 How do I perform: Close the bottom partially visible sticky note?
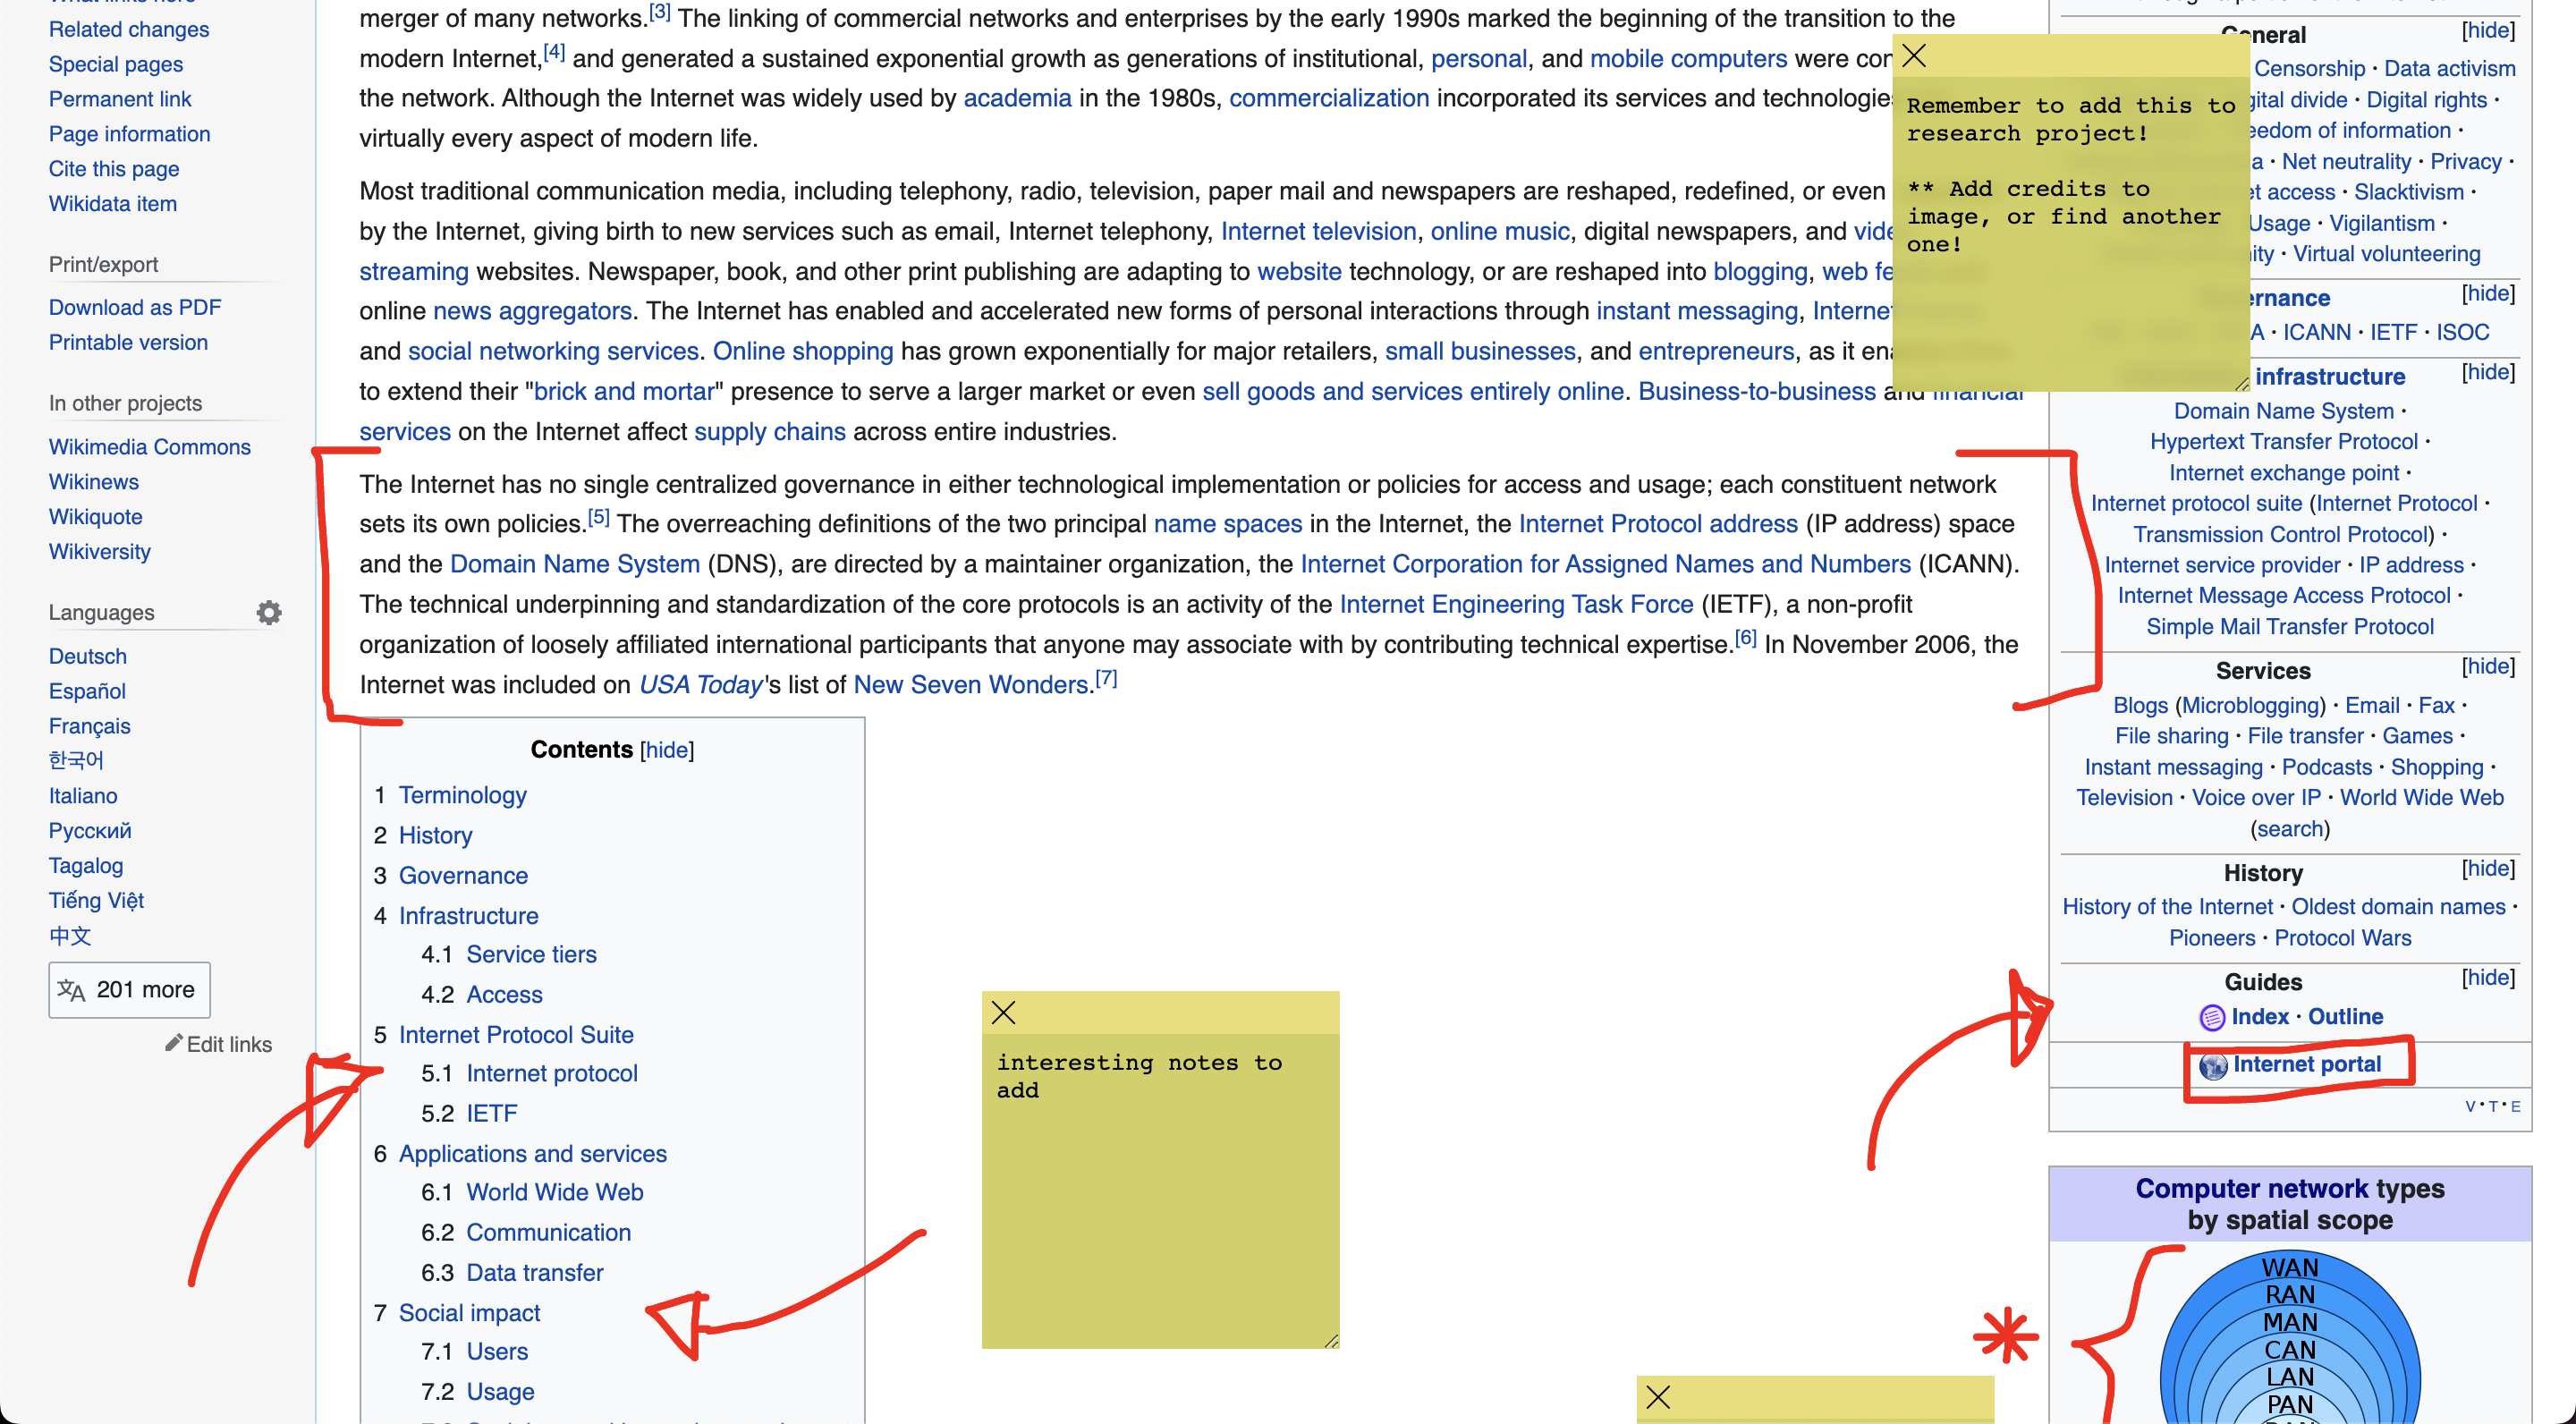(x=1657, y=1397)
